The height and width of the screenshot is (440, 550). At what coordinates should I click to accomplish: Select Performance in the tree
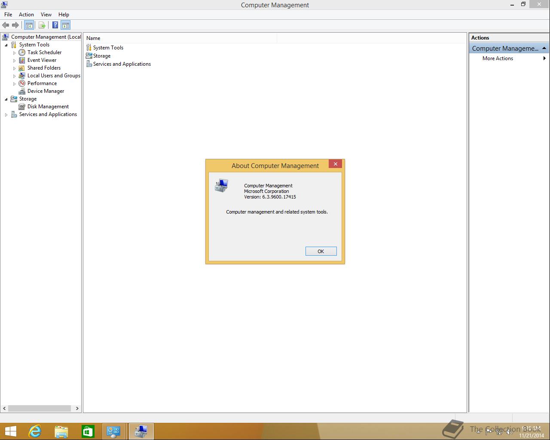[42, 83]
